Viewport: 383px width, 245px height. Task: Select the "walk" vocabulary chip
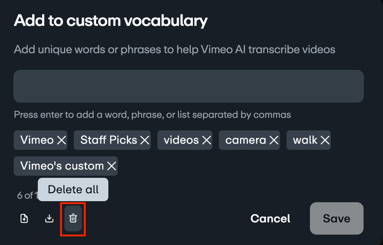304,140
